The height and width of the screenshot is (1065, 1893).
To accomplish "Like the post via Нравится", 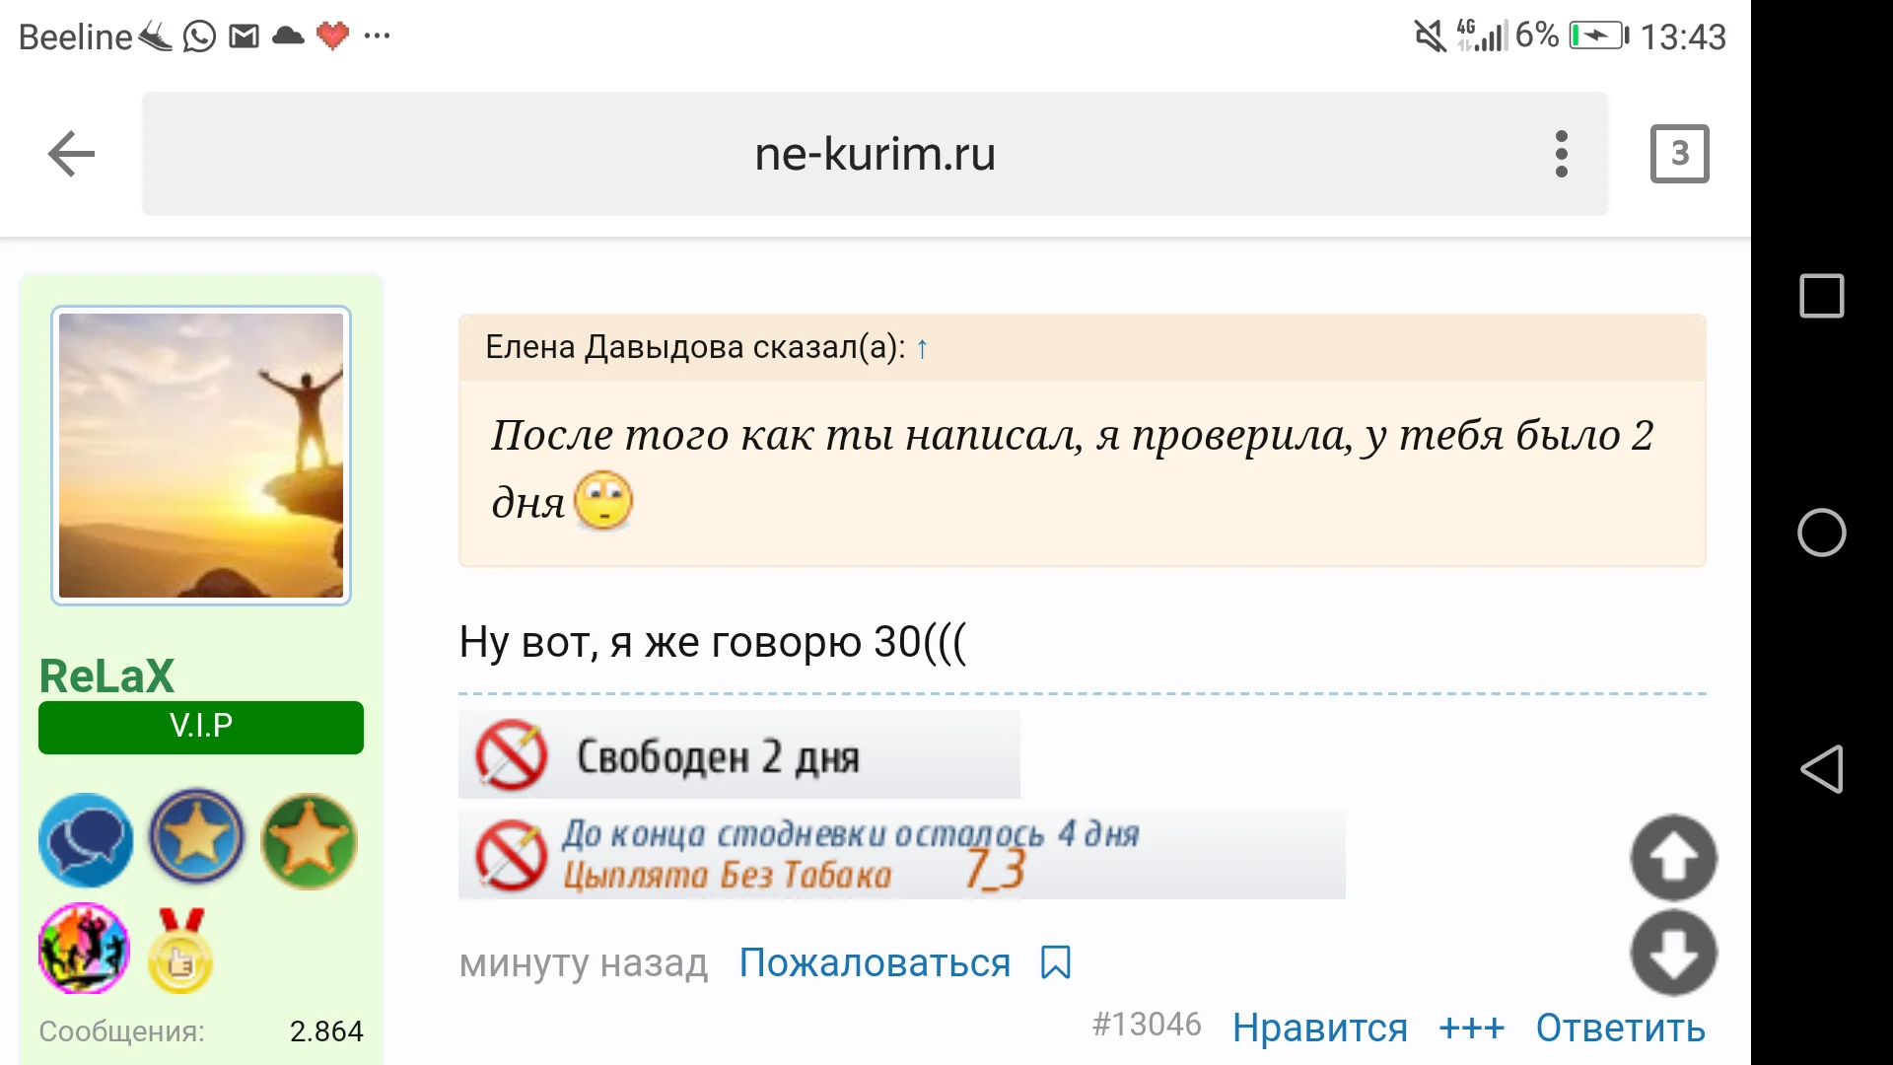I will [1321, 1028].
